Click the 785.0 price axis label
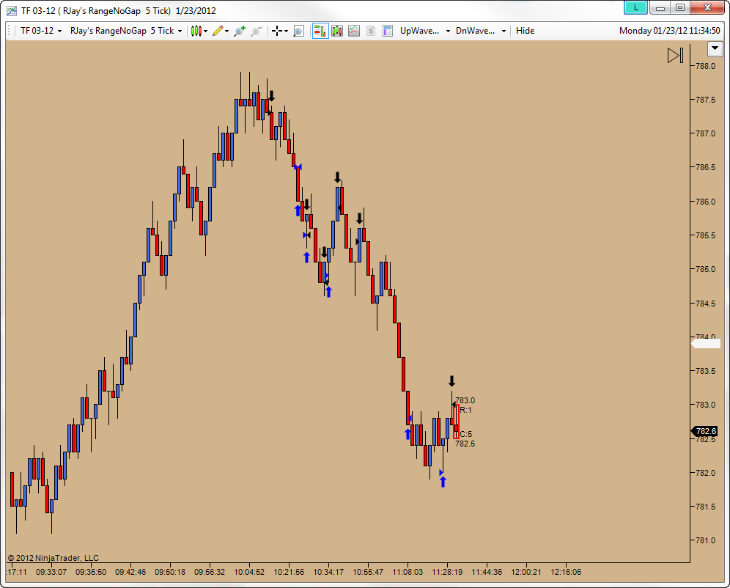This screenshot has height=588, width=730. point(705,269)
